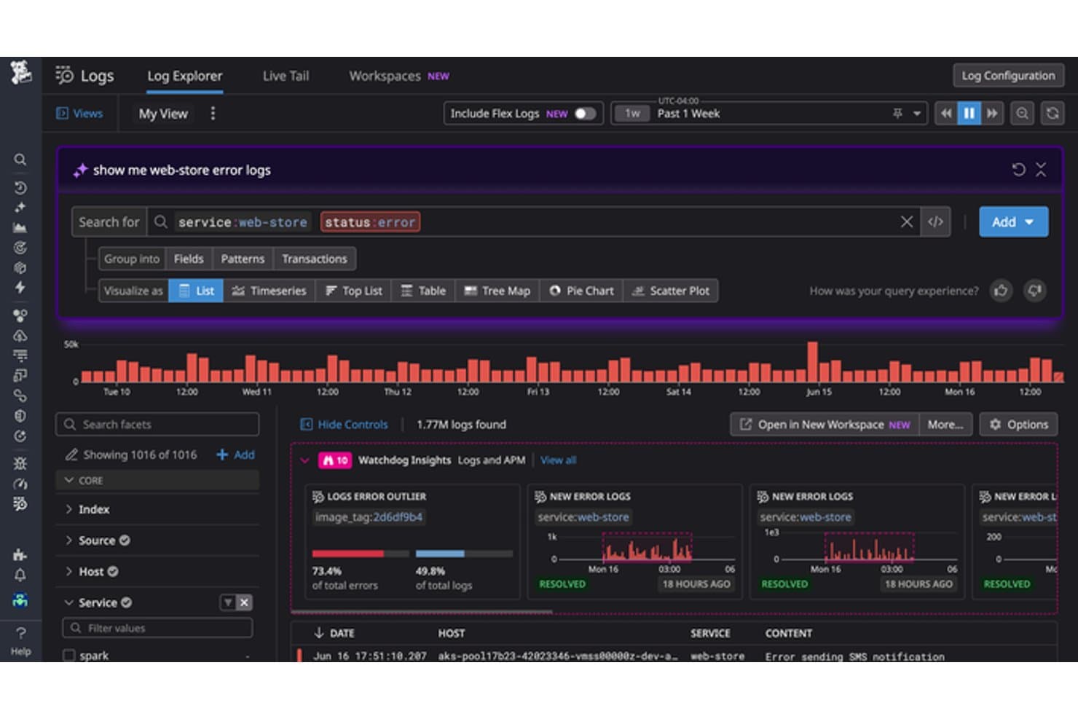
Task: Expand the Source facet
Action: coord(68,541)
